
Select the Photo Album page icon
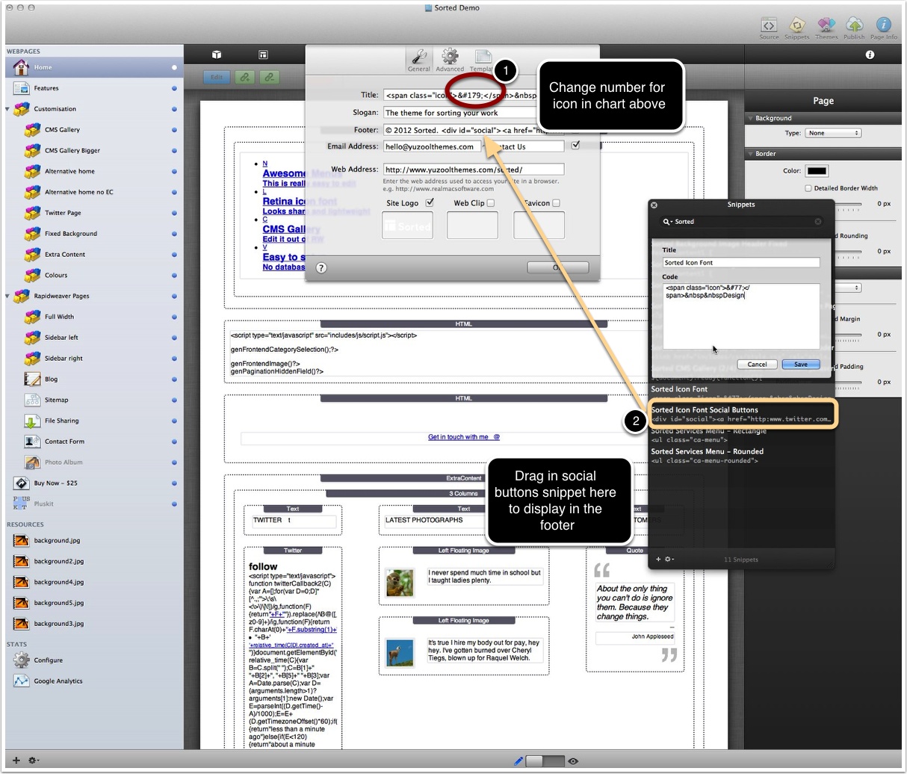pyautogui.click(x=32, y=462)
